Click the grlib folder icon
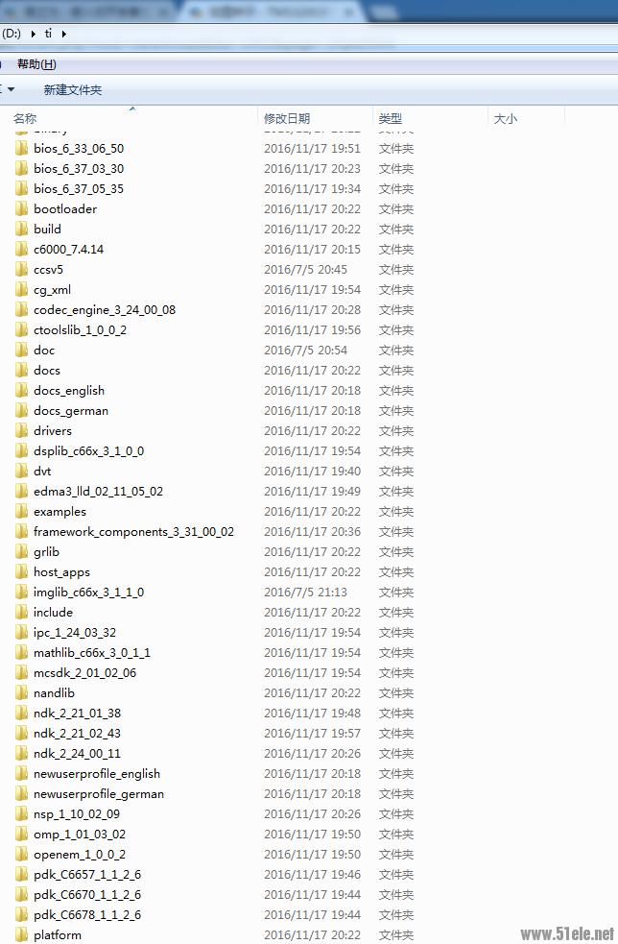The width and height of the screenshot is (618, 944). pos(22,551)
